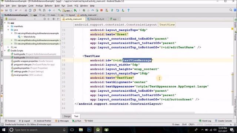237x133 pixels.
Task: Click the Save All toolbar icon
Action: 6,10
